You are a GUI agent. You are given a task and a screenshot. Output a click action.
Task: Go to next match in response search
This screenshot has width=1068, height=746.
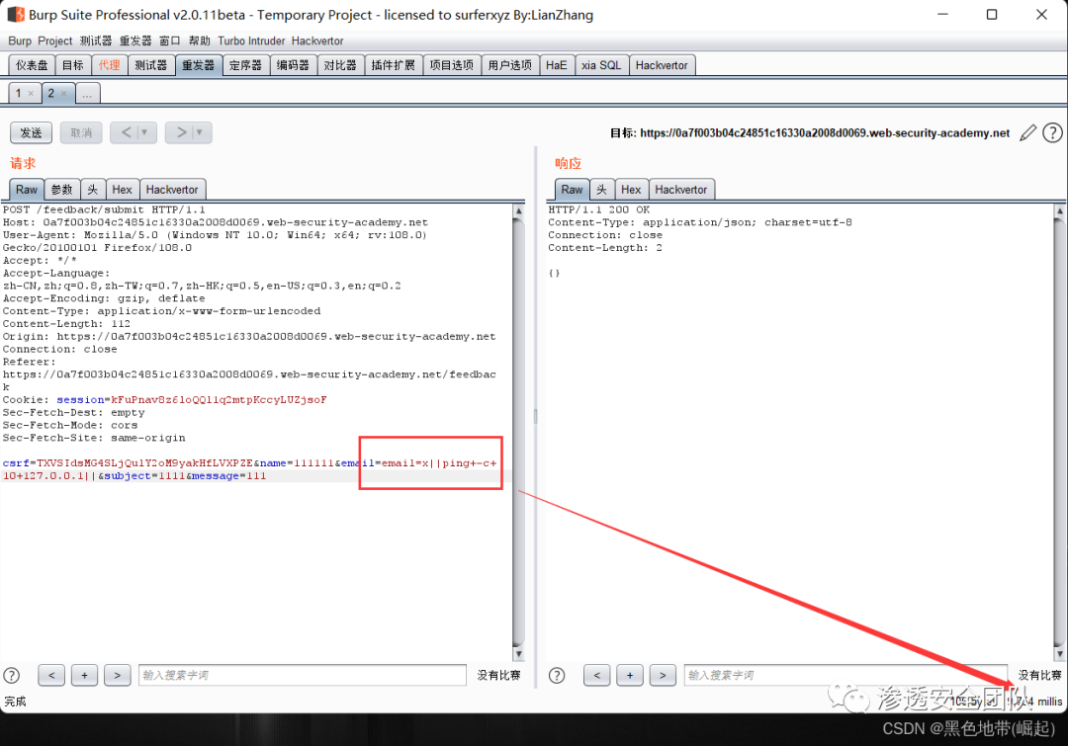[x=663, y=675]
